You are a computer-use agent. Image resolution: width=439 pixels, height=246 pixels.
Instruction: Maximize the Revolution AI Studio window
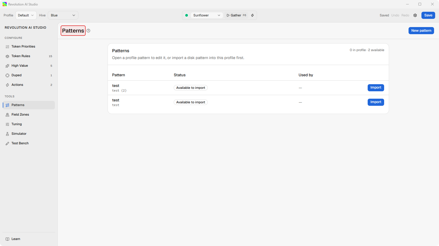tap(420, 4)
